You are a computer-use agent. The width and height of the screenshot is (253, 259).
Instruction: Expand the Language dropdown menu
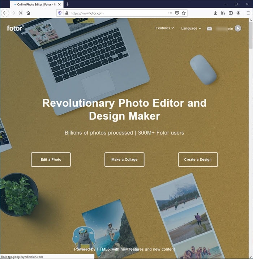click(x=191, y=29)
